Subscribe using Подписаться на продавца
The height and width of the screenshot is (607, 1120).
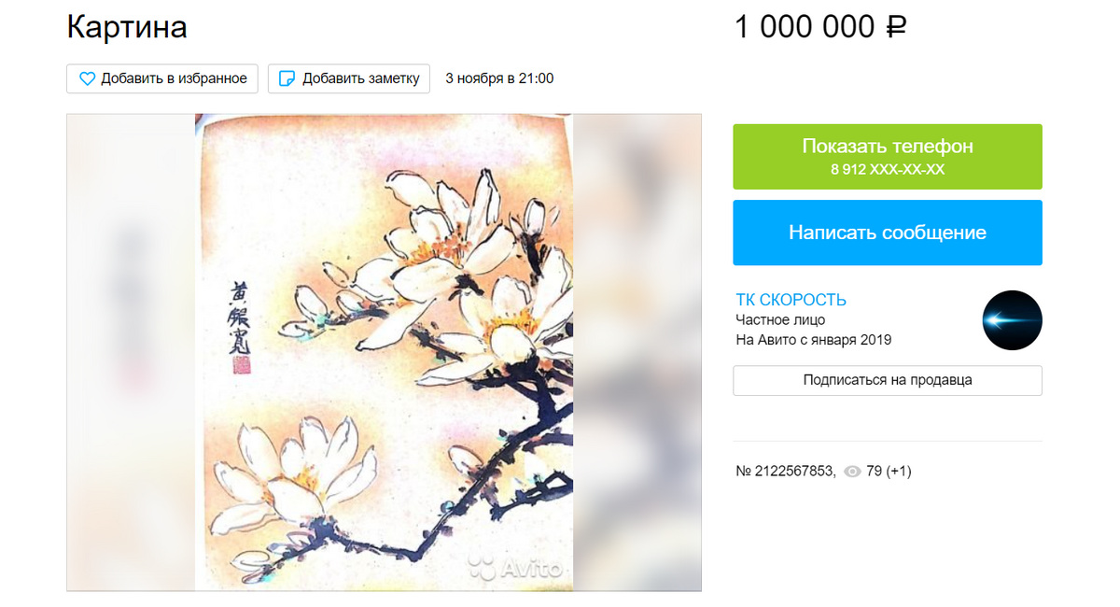coord(888,380)
